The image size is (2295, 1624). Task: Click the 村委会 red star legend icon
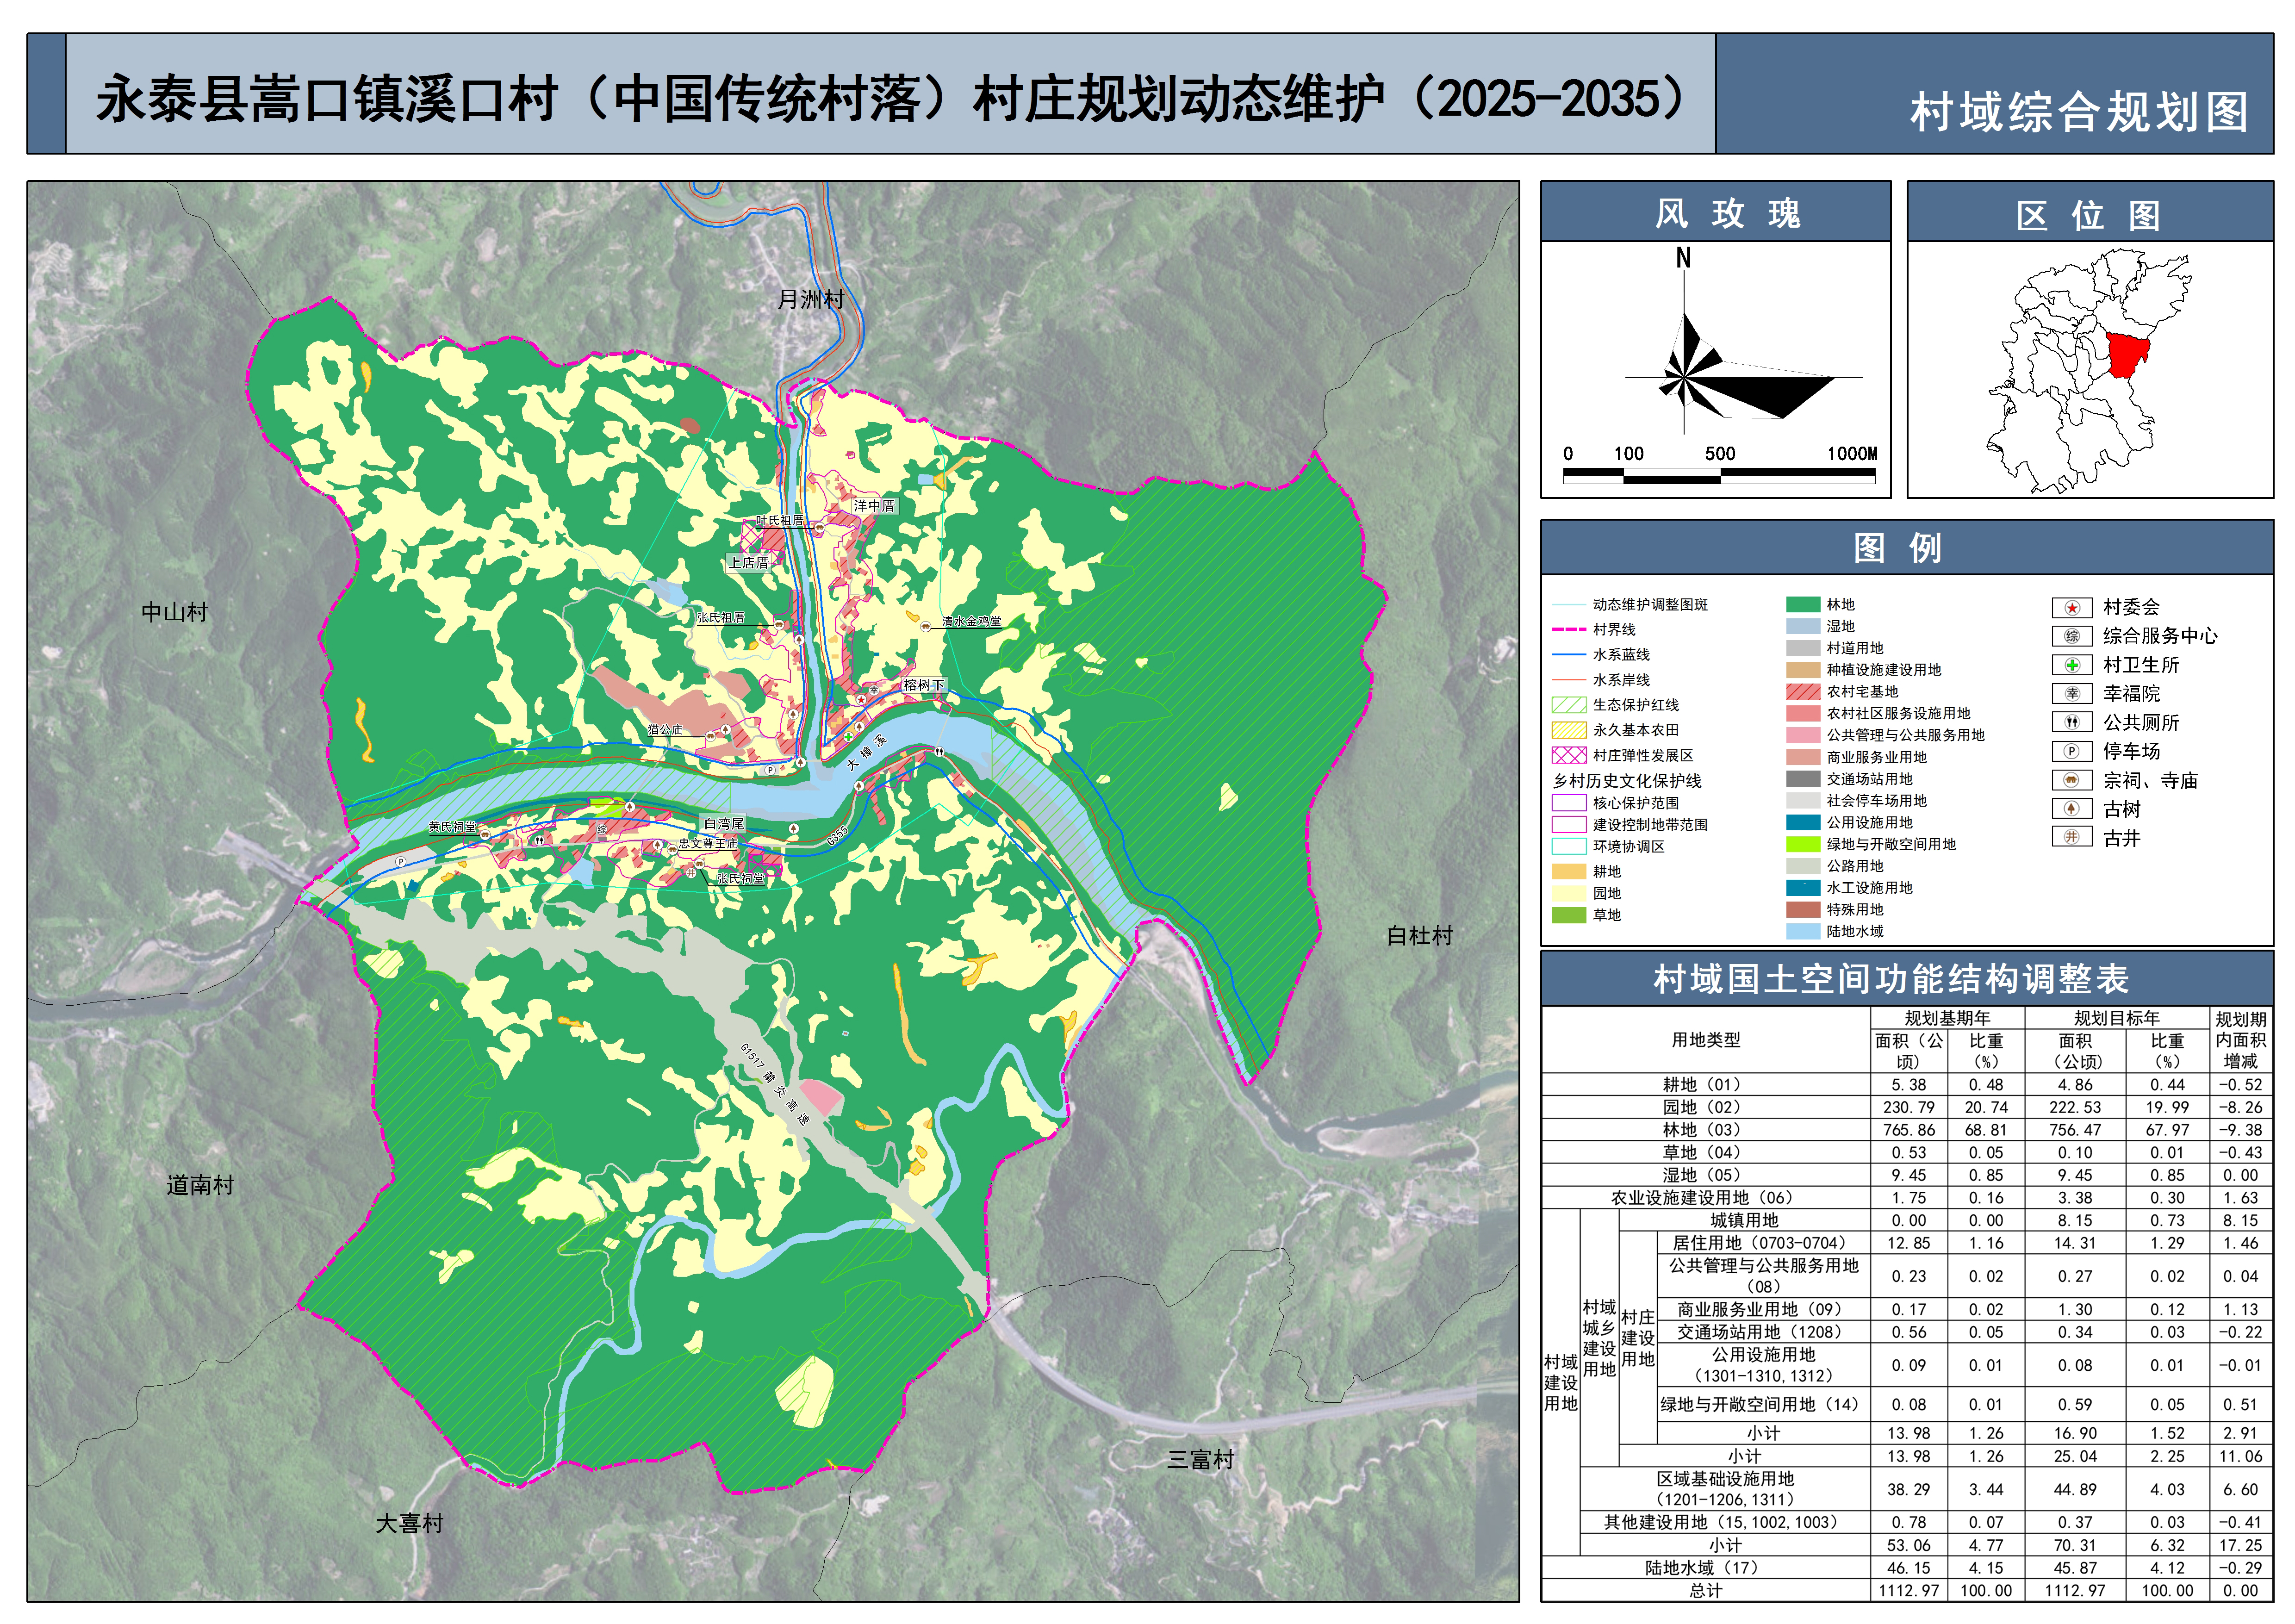coord(2071,608)
